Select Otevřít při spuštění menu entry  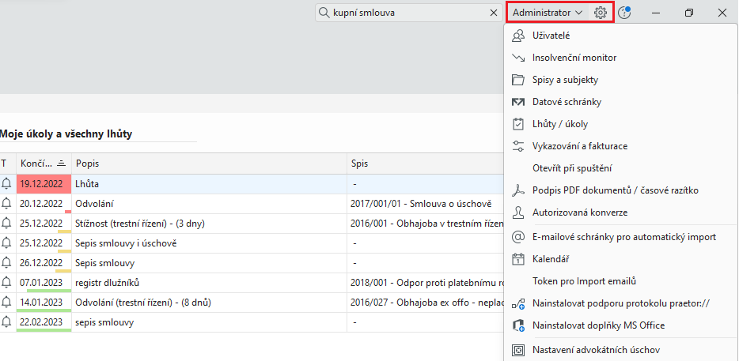click(x=572, y=168)
